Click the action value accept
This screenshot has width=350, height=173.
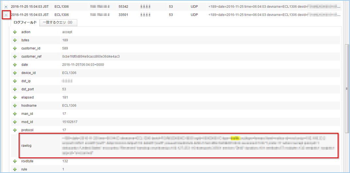point(67,32)
